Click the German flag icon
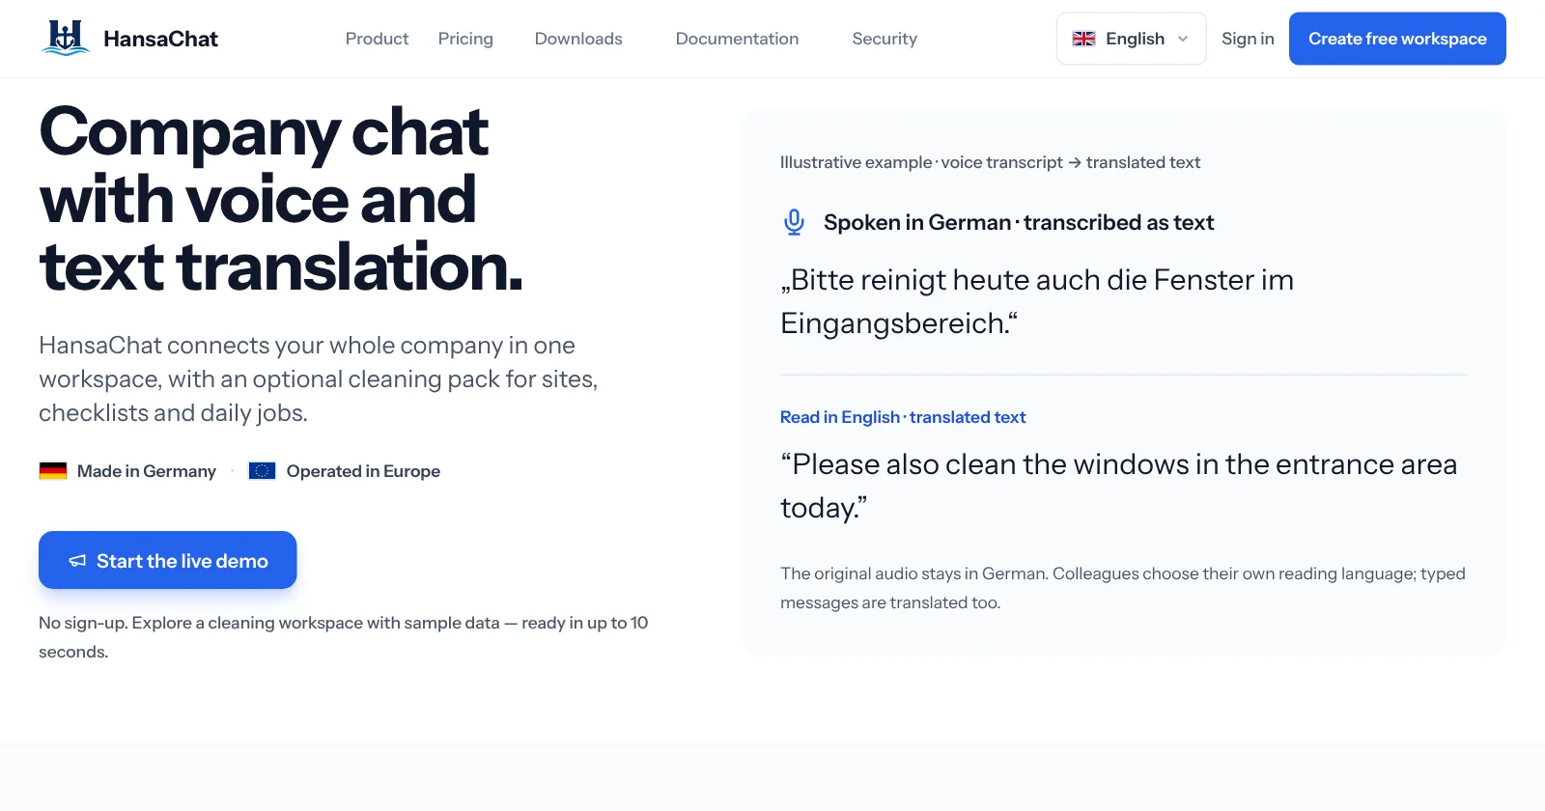Image resolution: width=1545 pixels, height=811 pixels. 53,471
